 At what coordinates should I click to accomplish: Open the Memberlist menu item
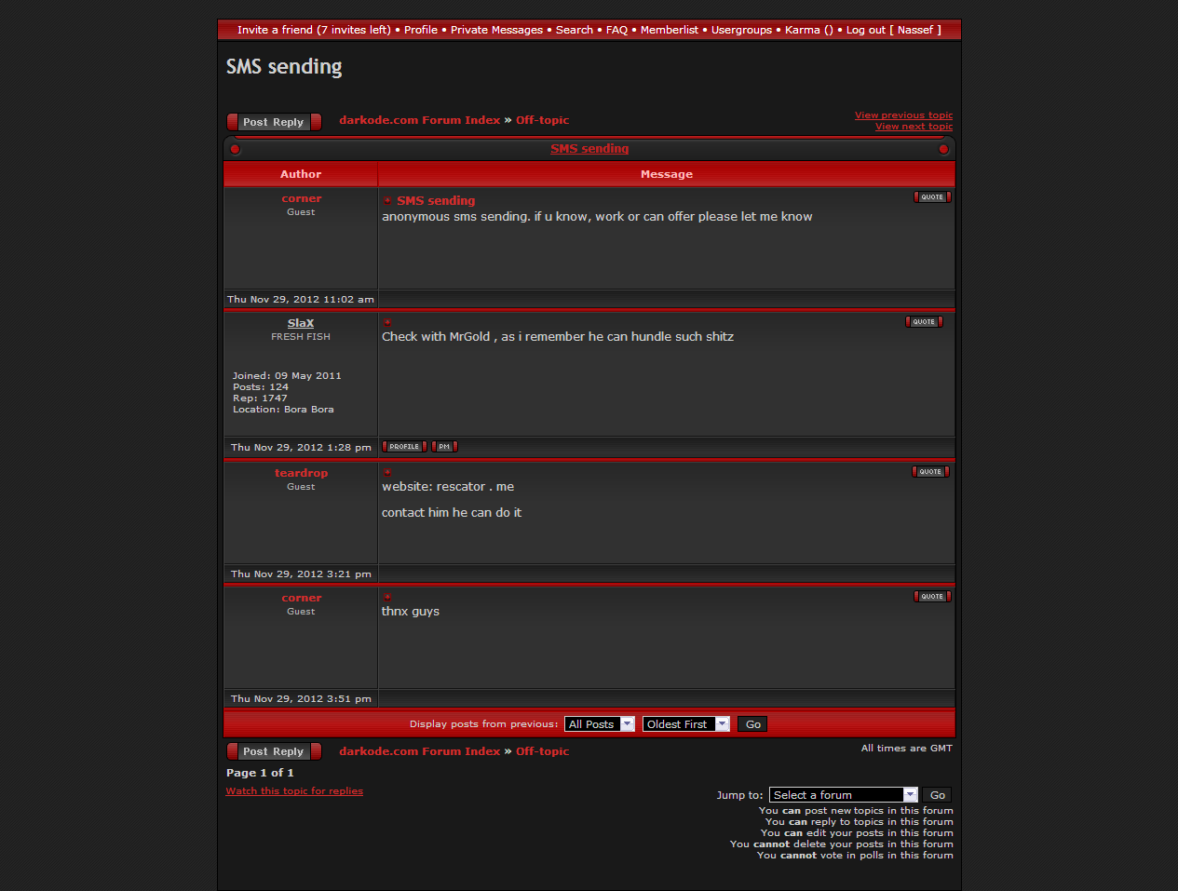point(669,30)
